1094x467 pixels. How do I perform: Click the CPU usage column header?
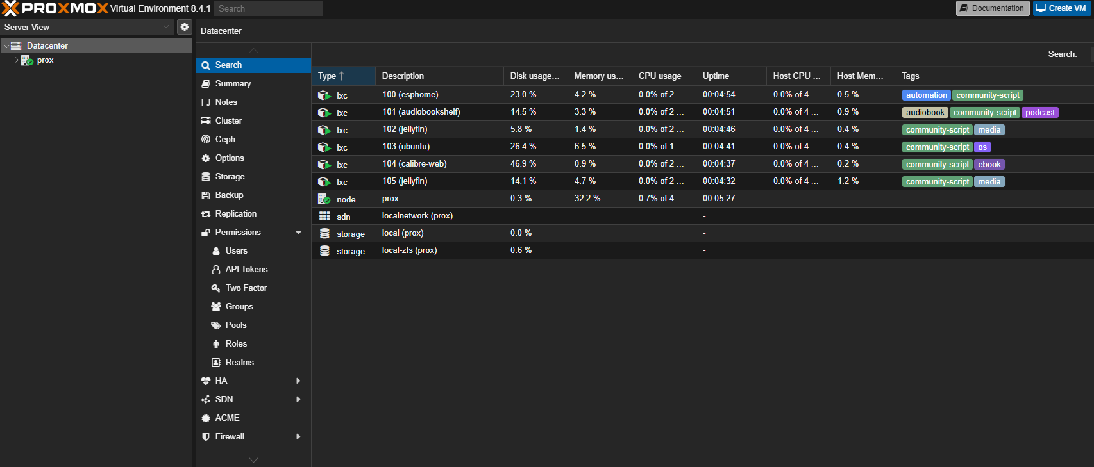pos(664,76)
